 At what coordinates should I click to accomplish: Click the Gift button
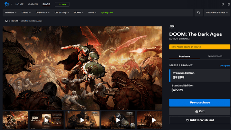point(200,111)
